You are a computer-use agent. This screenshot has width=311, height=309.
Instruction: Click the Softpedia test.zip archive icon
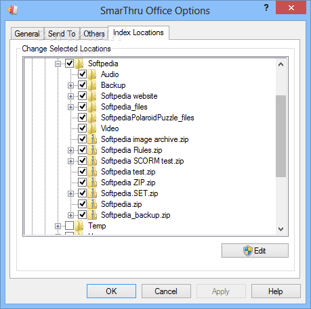(x=92, y=172)
